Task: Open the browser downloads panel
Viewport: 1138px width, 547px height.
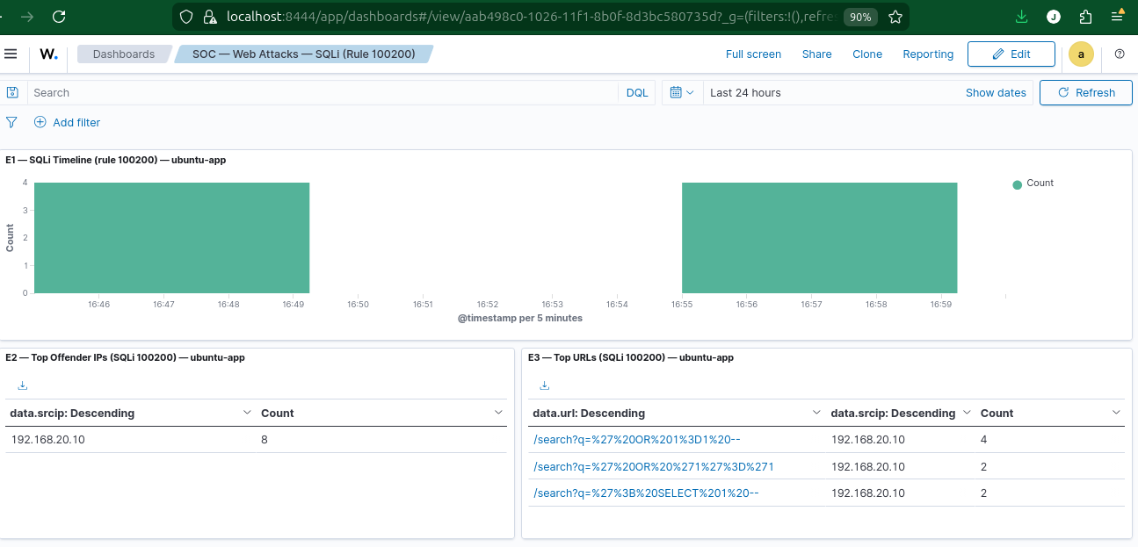Action: (x=1021, y=17)
